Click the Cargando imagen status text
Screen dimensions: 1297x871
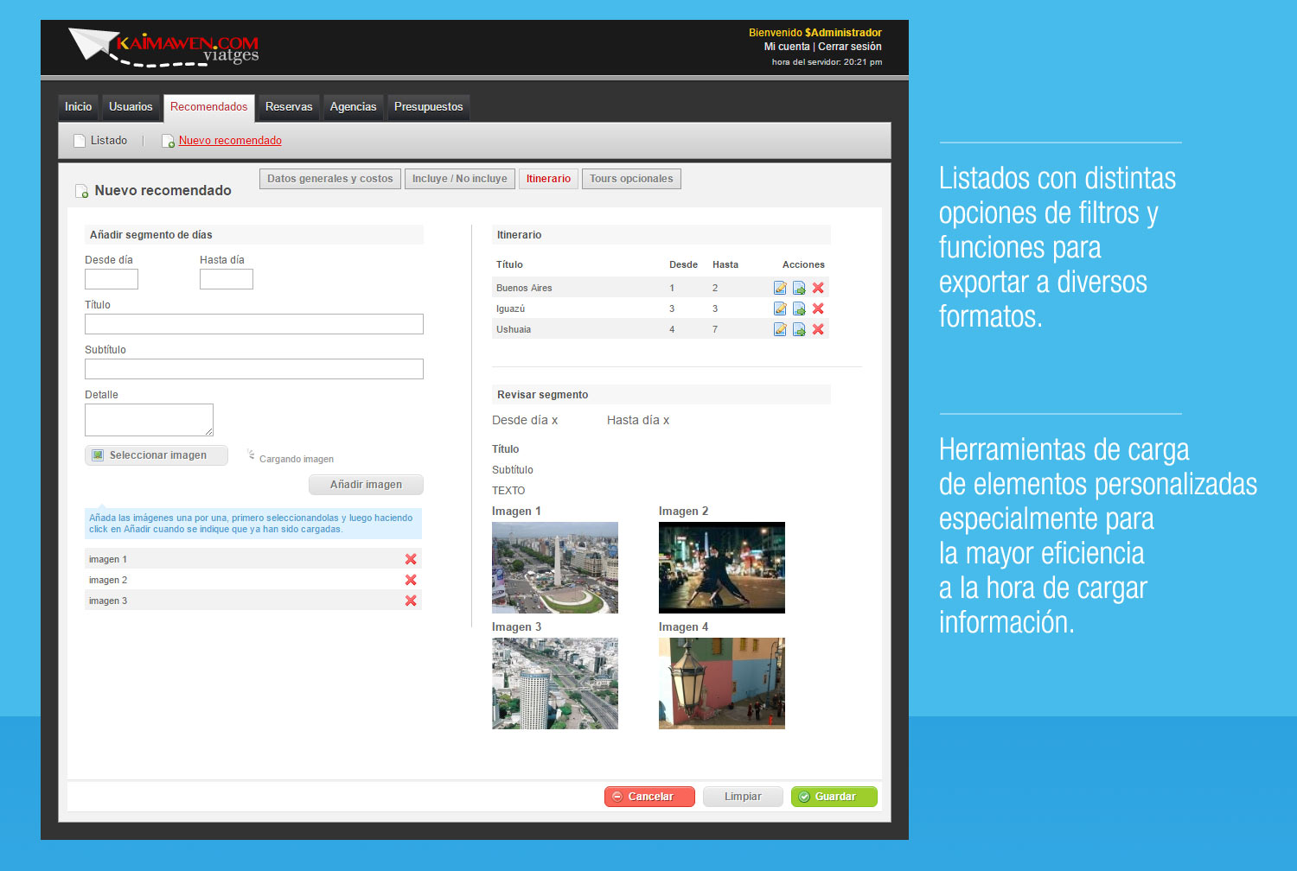point(297,459)
